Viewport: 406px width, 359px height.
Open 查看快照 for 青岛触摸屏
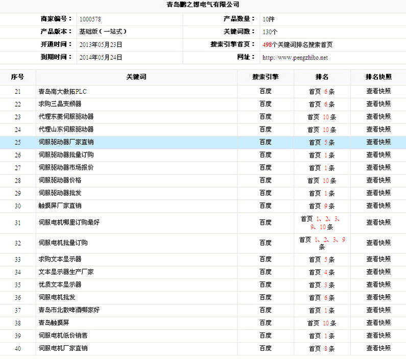click(378, 323)
